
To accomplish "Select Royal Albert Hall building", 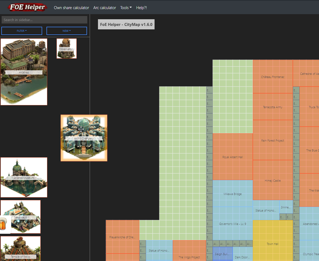I will point(233,157).
